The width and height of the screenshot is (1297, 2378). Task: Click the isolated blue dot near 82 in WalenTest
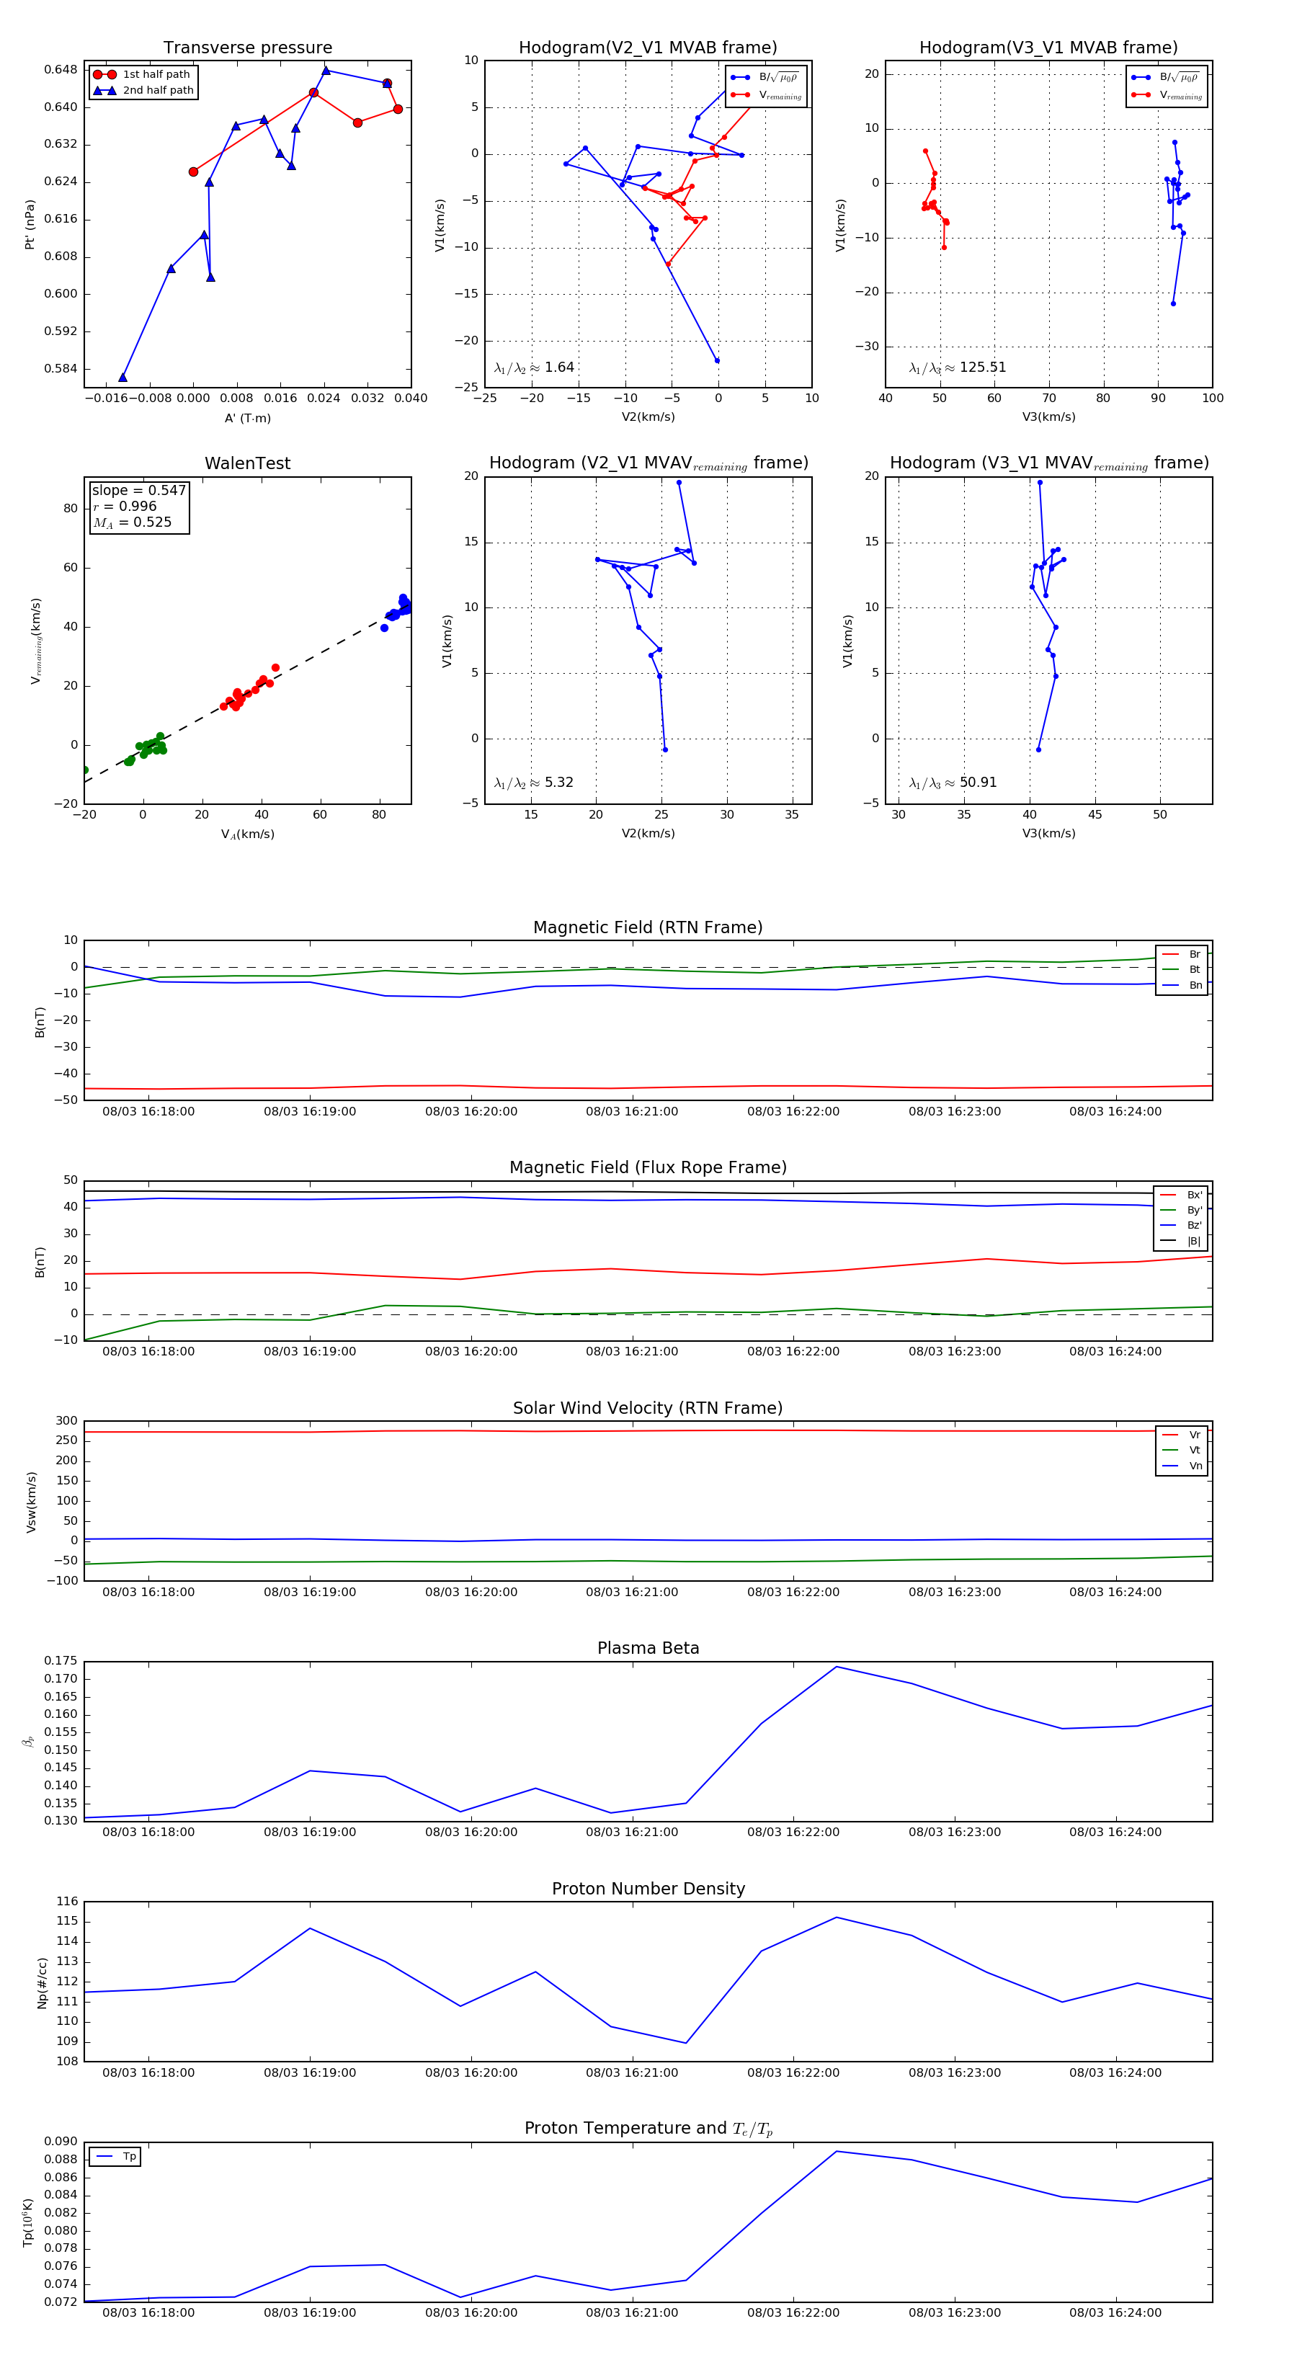tap(384, 628)
